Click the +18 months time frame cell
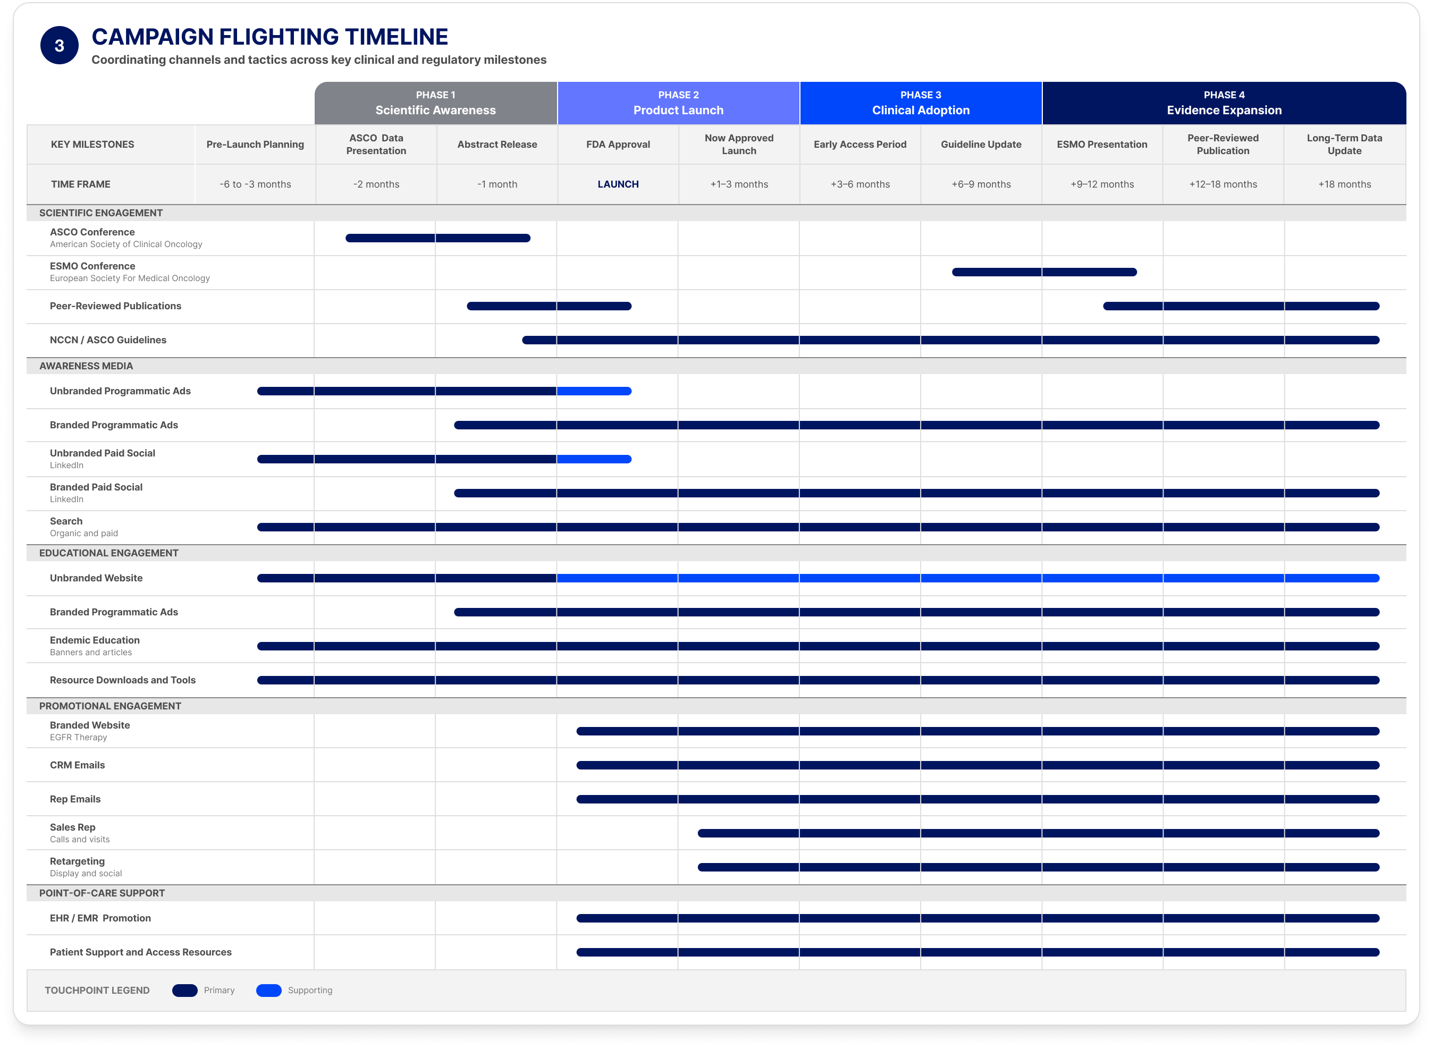 coord(1345,184)
